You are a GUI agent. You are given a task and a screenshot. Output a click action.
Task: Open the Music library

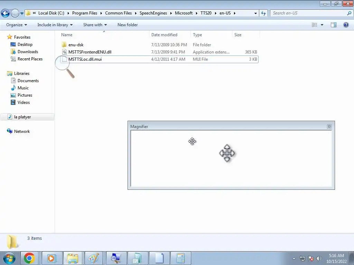click(x=23, y=88)
